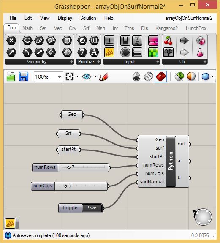Switch to the Kangaroo2 tab
Screen dimensions: 220x243
[x=167, y=28]
